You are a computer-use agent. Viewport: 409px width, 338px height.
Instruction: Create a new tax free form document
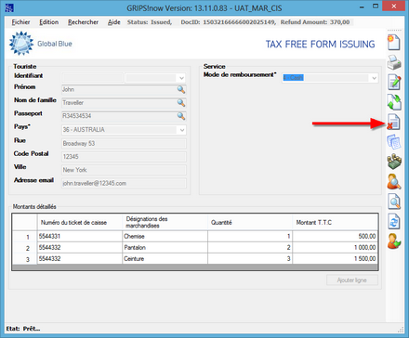(394, 43)
